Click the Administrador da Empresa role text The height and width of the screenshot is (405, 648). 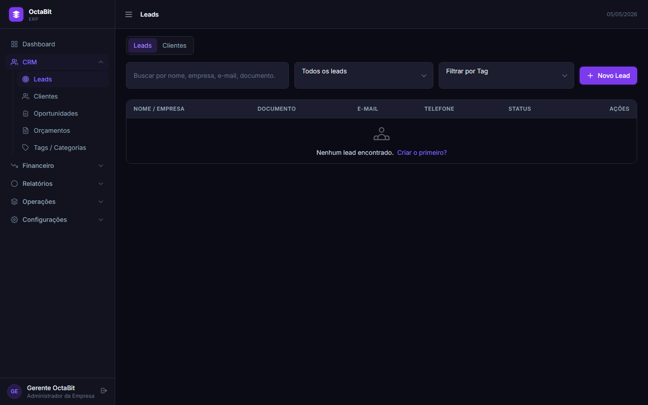coord(61,396)
